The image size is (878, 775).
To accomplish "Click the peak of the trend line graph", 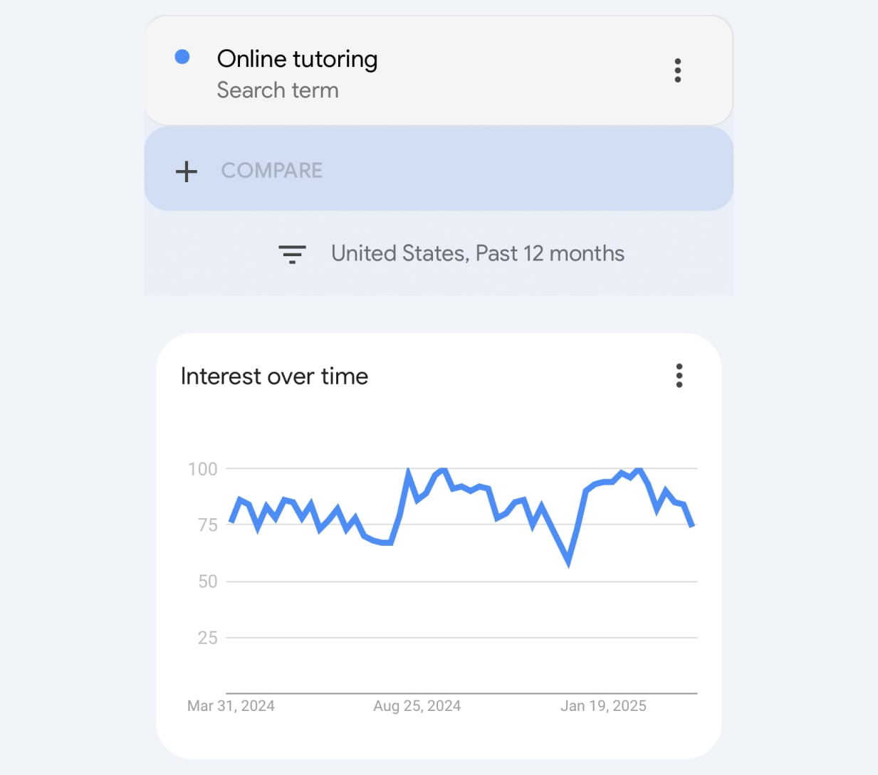I will click(x=409, y=470).
